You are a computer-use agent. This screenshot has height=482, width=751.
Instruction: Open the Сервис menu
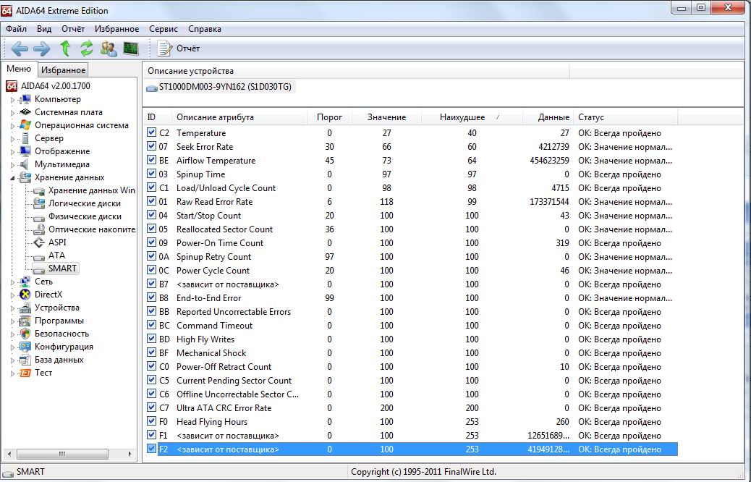click(x=164, y=29)
